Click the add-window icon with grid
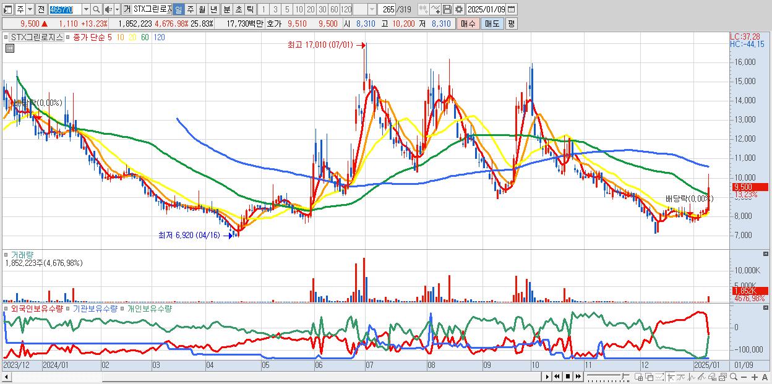The width and height of the screenshot is (772, 384). (638, 377)
